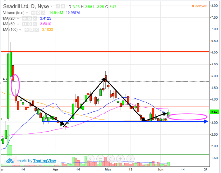221x173 pixels.
Task: Open Volume (true) indicator settings gear
Action: (38, 13)
